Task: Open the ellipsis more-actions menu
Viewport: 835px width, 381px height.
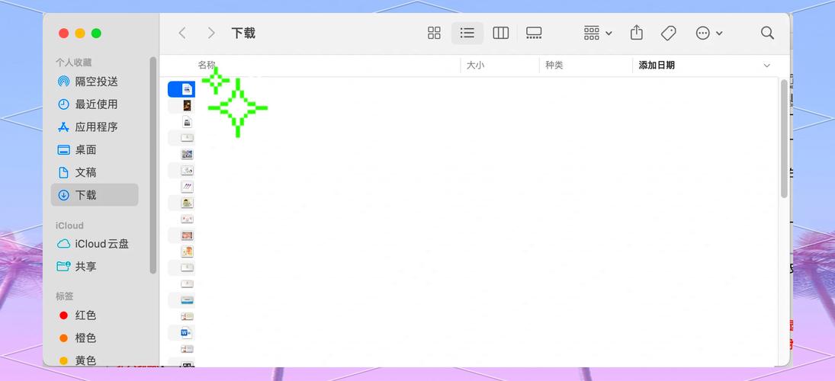Action: 708,33
